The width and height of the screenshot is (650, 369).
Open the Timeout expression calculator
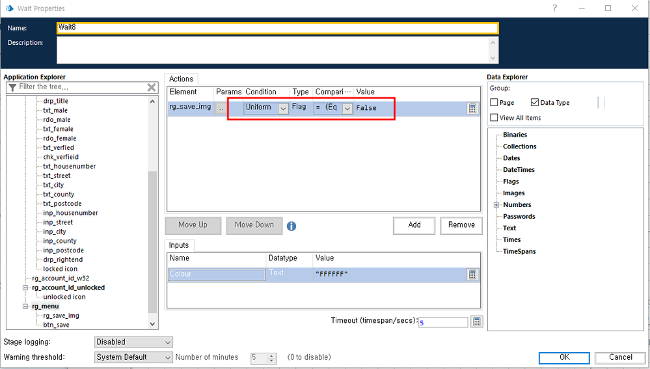pos(477,322)
